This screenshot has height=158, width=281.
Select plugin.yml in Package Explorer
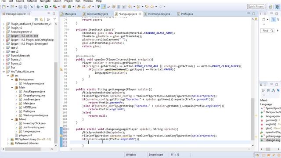[25, 135]
